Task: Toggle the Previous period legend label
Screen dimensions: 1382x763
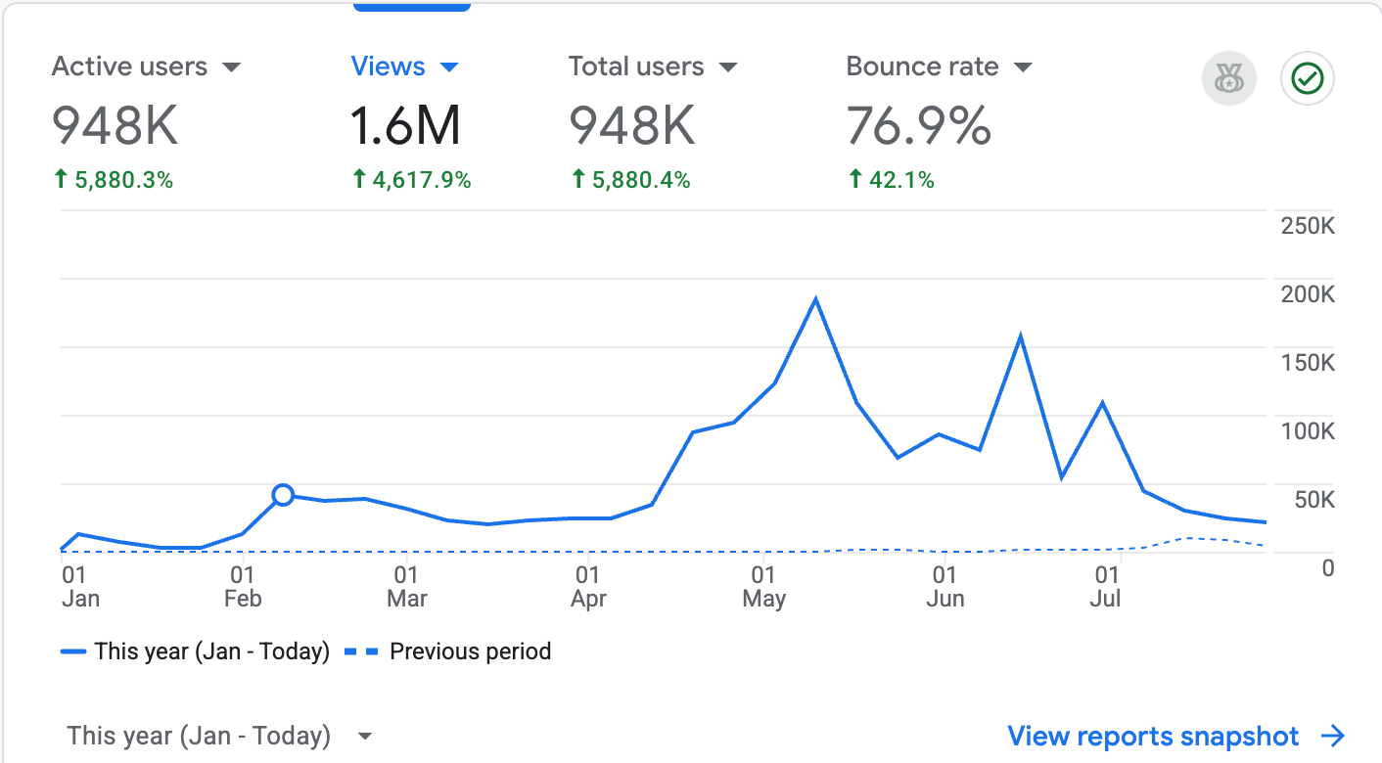Action: [470, 651]
